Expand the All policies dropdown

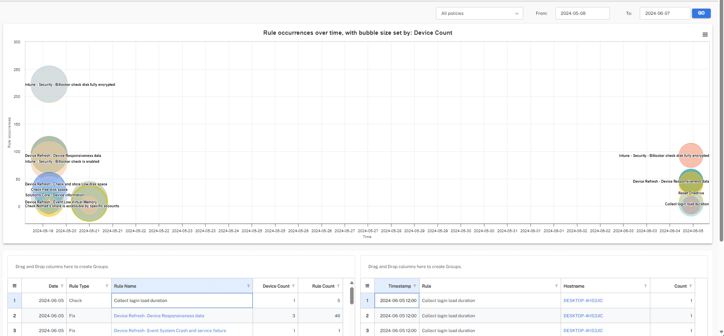[479, 13]
